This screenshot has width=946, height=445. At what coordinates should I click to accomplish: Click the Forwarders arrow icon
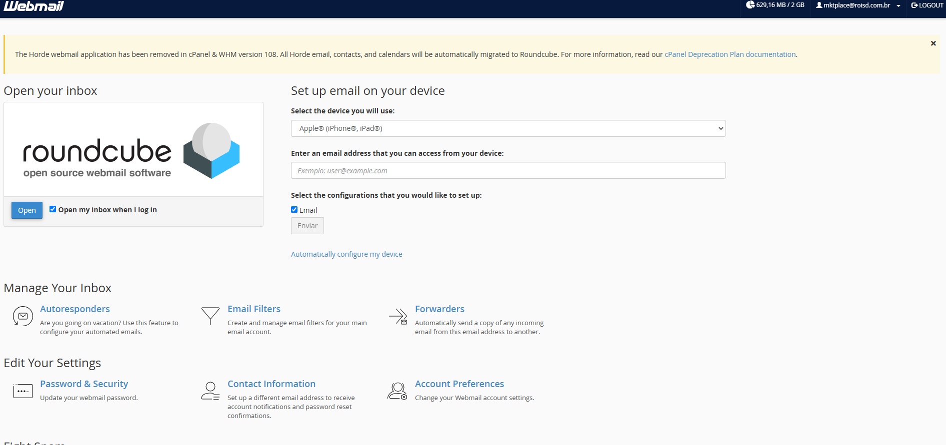[398, 316]
